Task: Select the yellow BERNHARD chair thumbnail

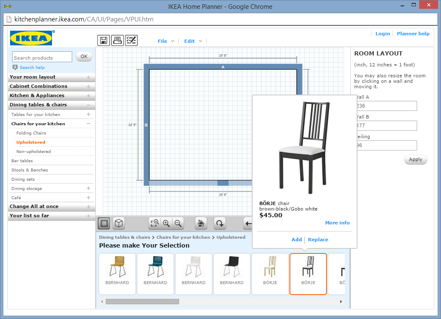Action: pos(117,274)
